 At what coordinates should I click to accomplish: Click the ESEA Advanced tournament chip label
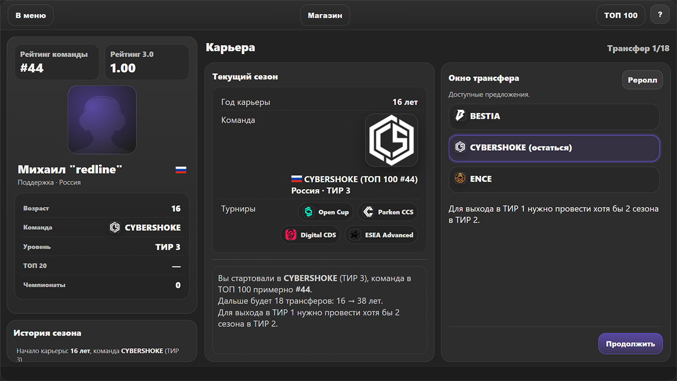(x=389, y=235)
